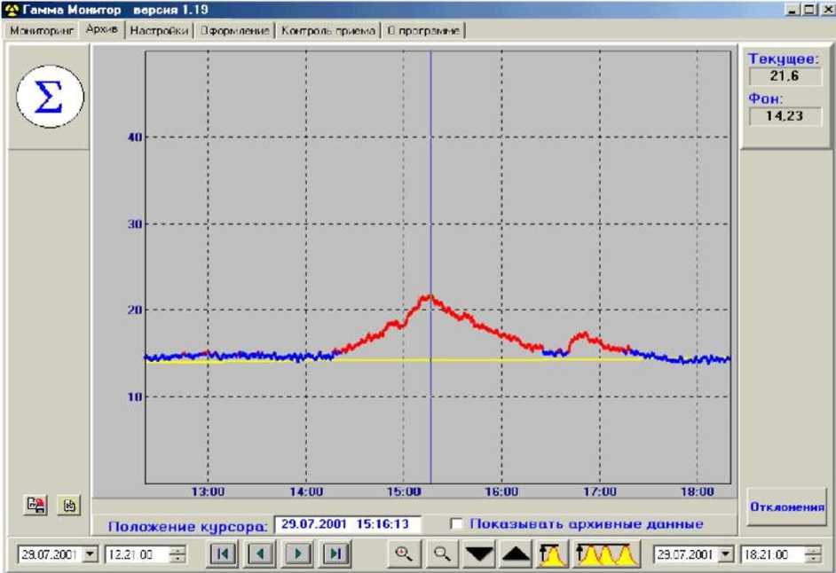Click into the start time field 12.21.00
Viewport: 836px width, 573px height.
coord(138,554)
